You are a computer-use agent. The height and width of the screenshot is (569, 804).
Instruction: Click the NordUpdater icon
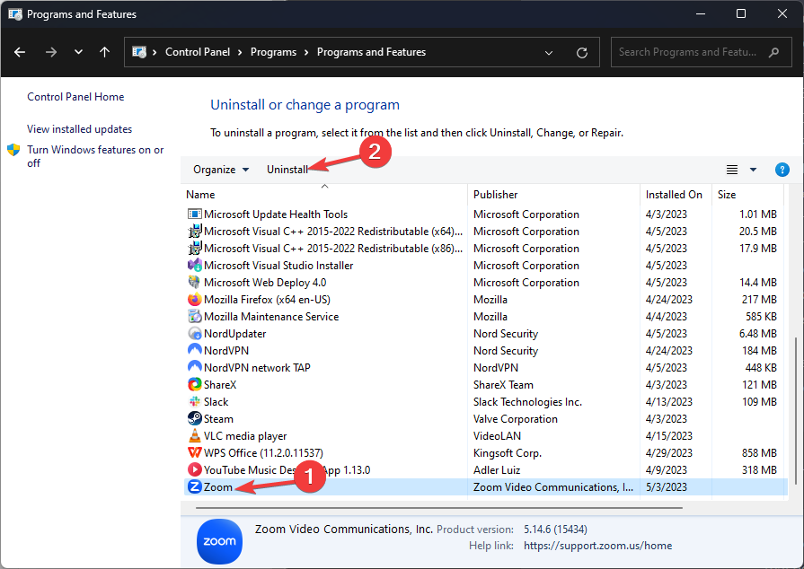(194, 333)
